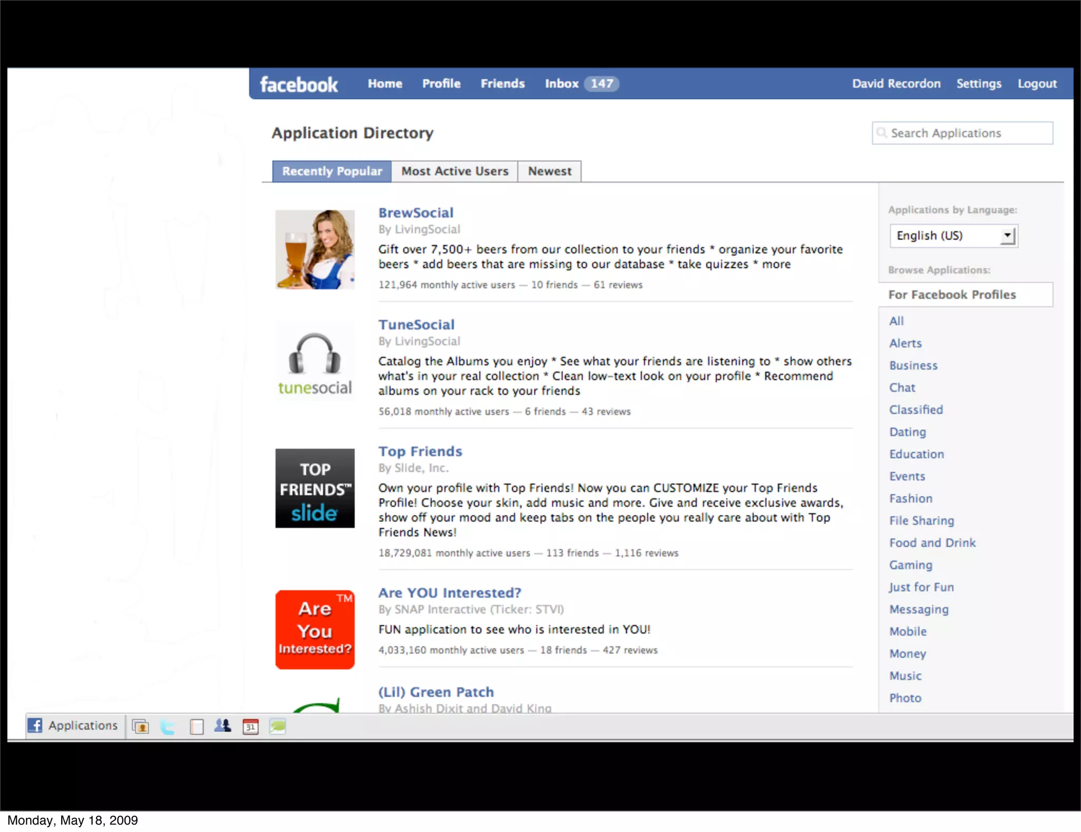Click the facebook logo in header
This screenshot has width=1081, height=832.
(299, 84)
